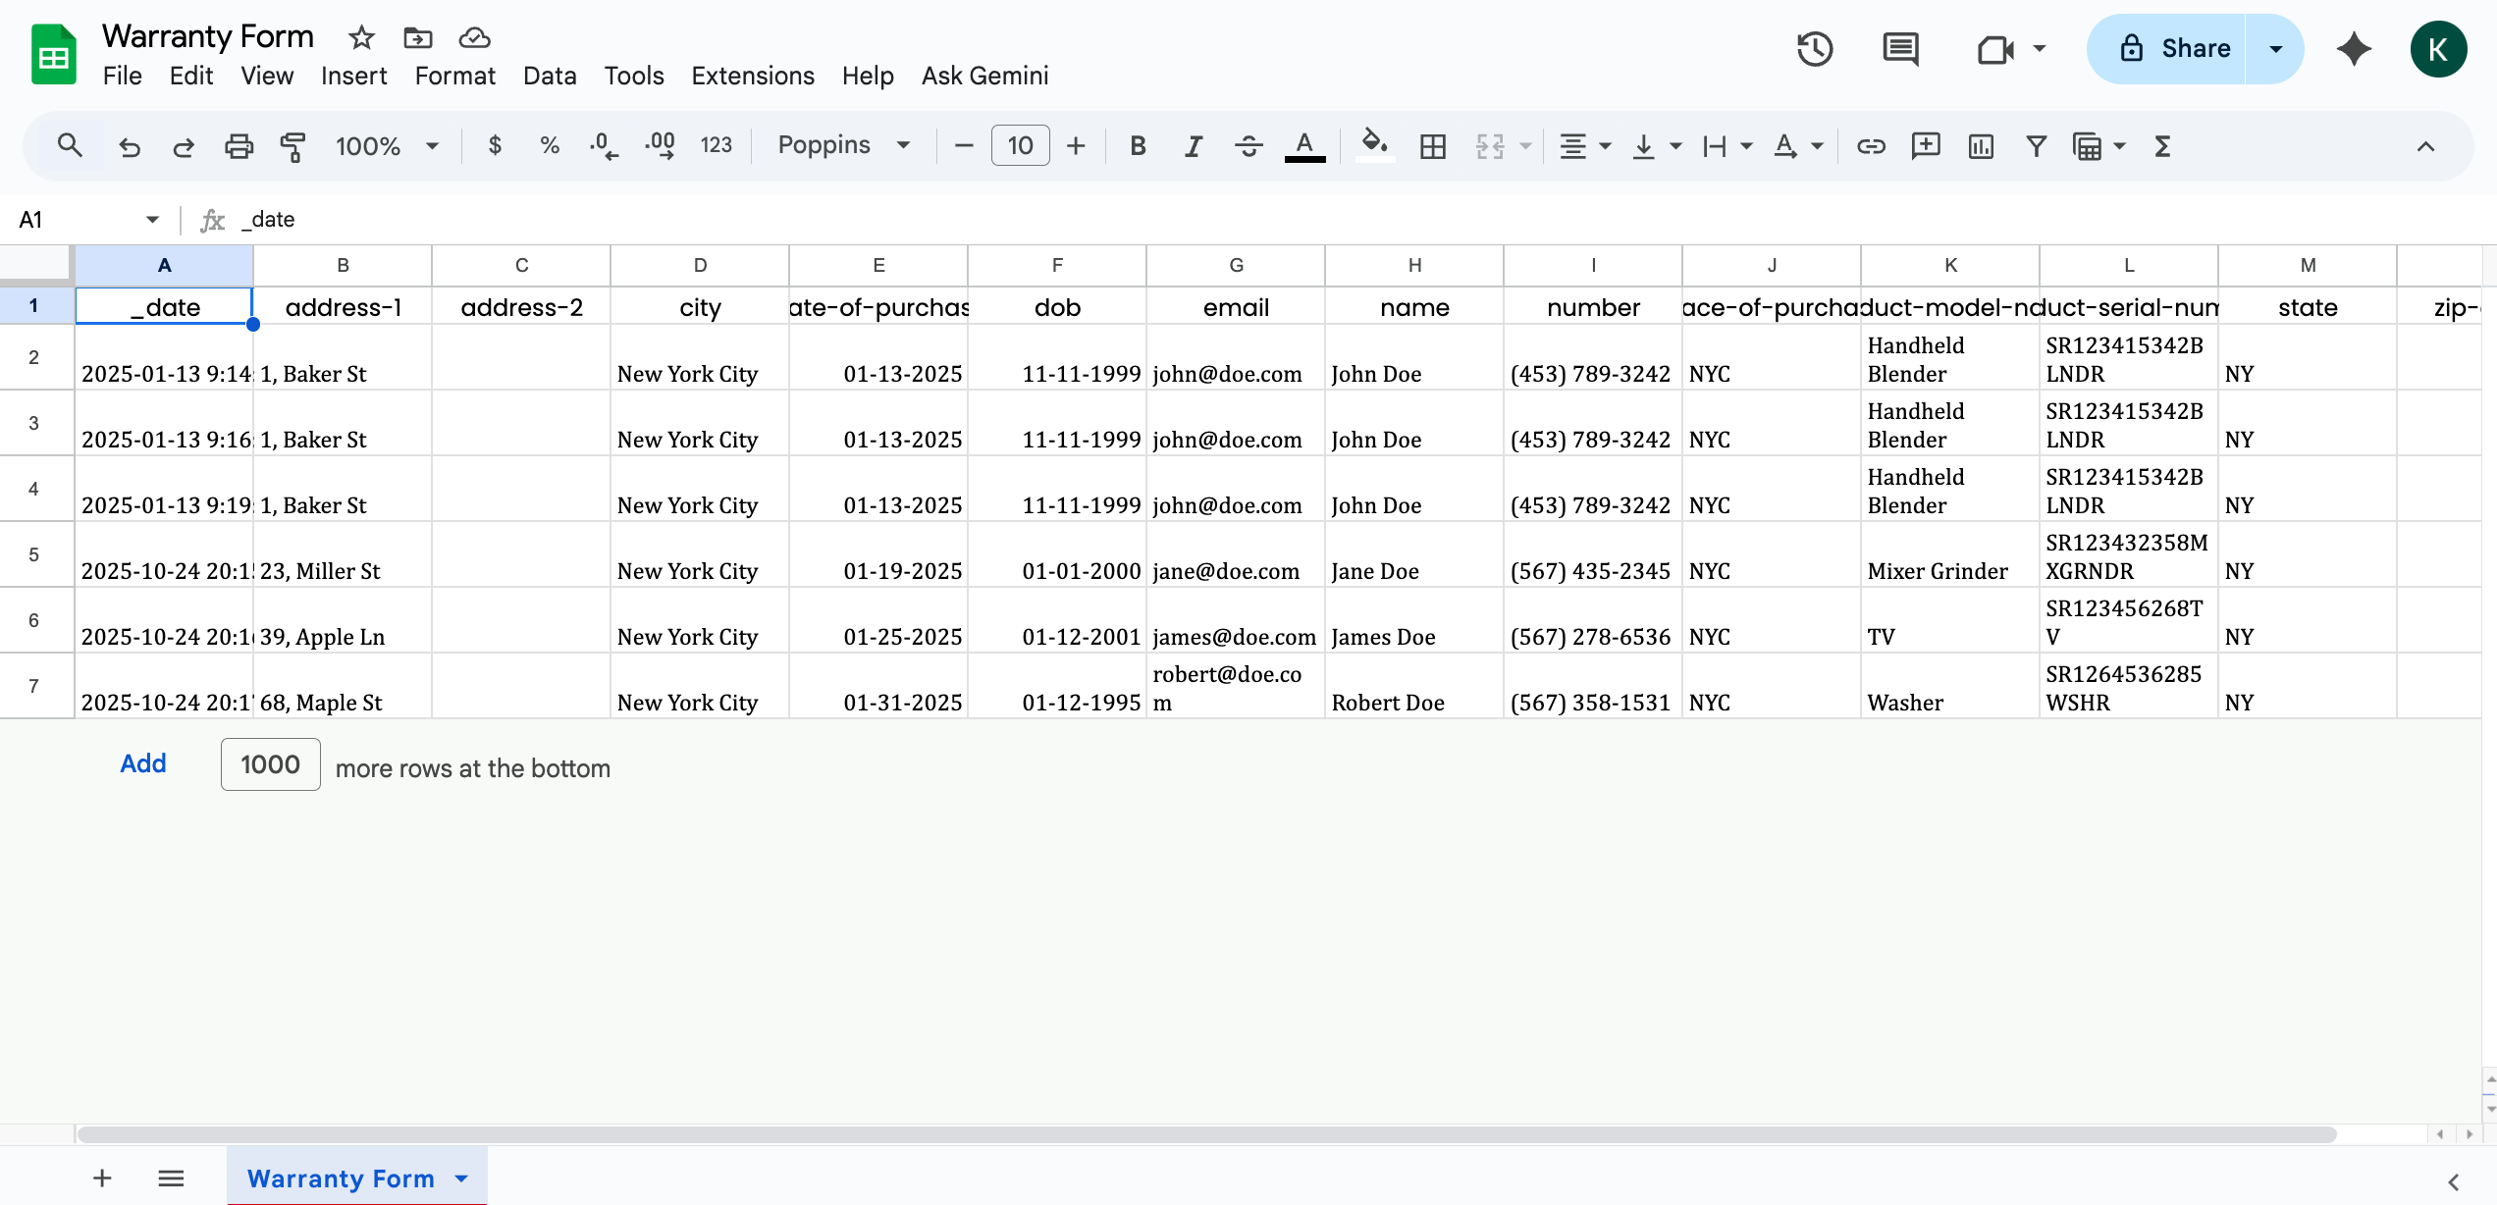The image size is (2497, 1205).
Task: Open the text color picker
Action: (1303, 145)
